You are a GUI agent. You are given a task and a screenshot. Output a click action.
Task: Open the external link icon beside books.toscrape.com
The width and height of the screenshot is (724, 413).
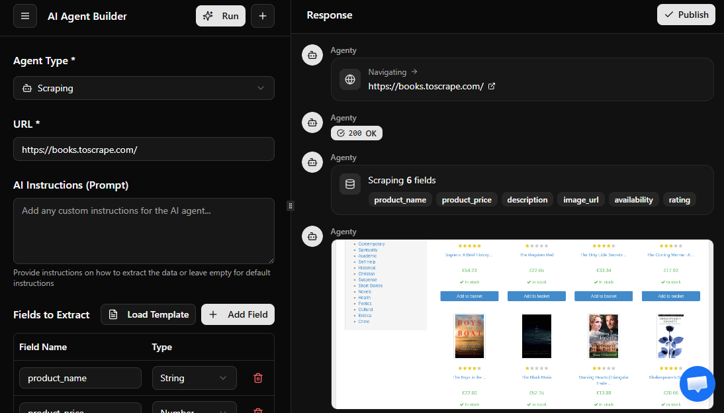491,86
